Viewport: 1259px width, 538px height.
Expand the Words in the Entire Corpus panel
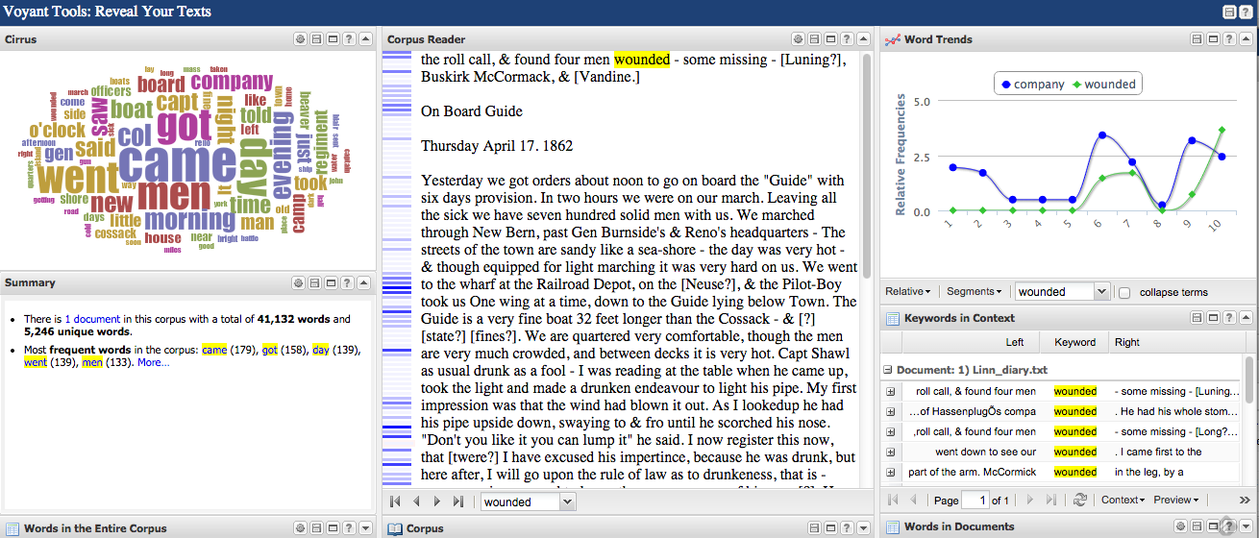(x=365, y=528)
